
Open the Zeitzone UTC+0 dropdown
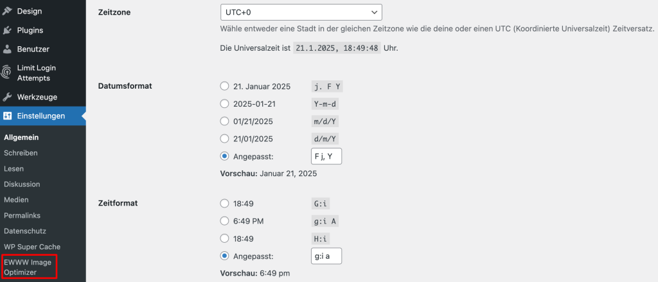(x=301, y=12)
